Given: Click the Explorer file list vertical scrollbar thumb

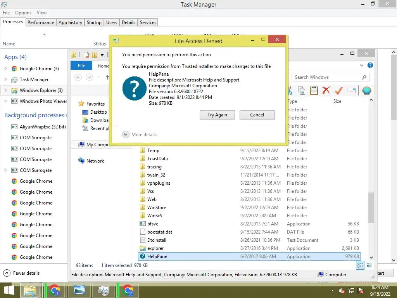Looking at the screenshot, I should (x=371, y=208).
